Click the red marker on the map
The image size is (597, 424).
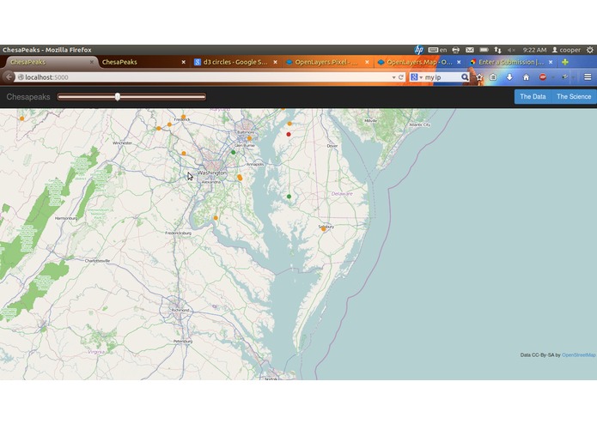coord(289,134)
